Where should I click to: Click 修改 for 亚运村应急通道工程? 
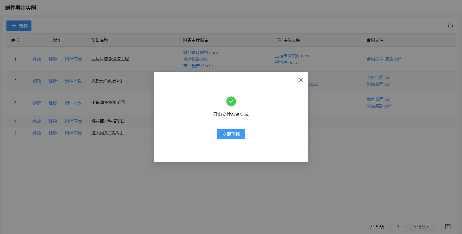coord(37,59)
